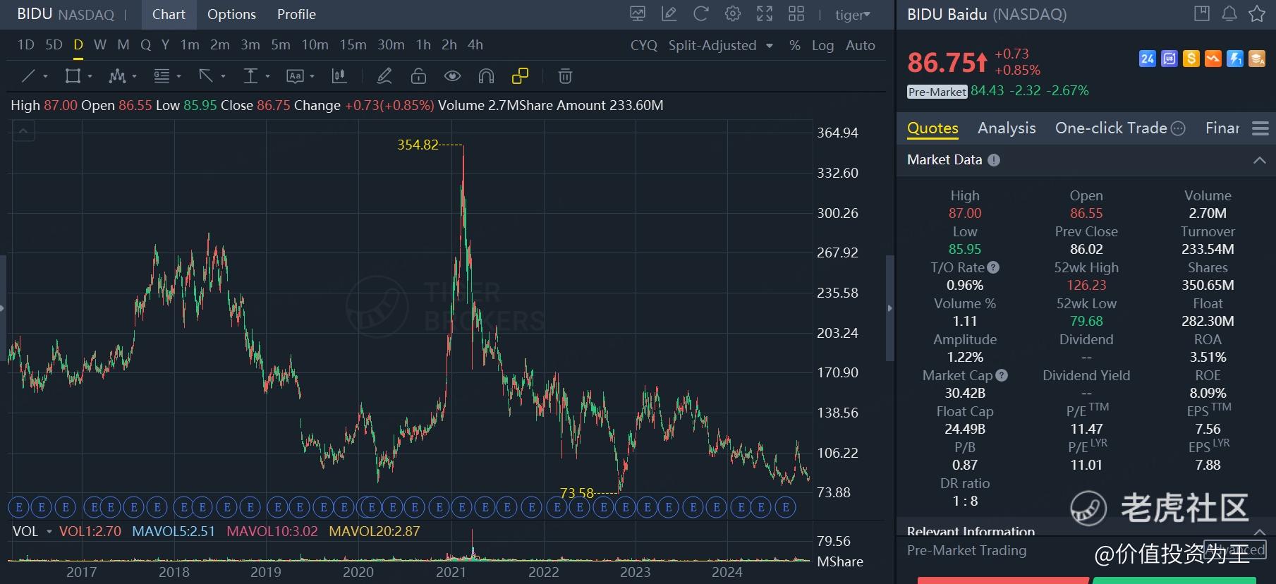Viewport: 1276px width, 584px height.
Task: Click the yellow dollar sign badge
Action: coord(1191,59)
